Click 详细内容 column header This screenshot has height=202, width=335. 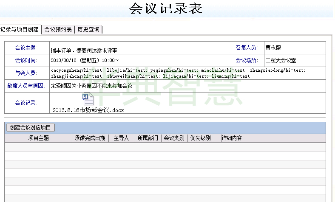232,138
